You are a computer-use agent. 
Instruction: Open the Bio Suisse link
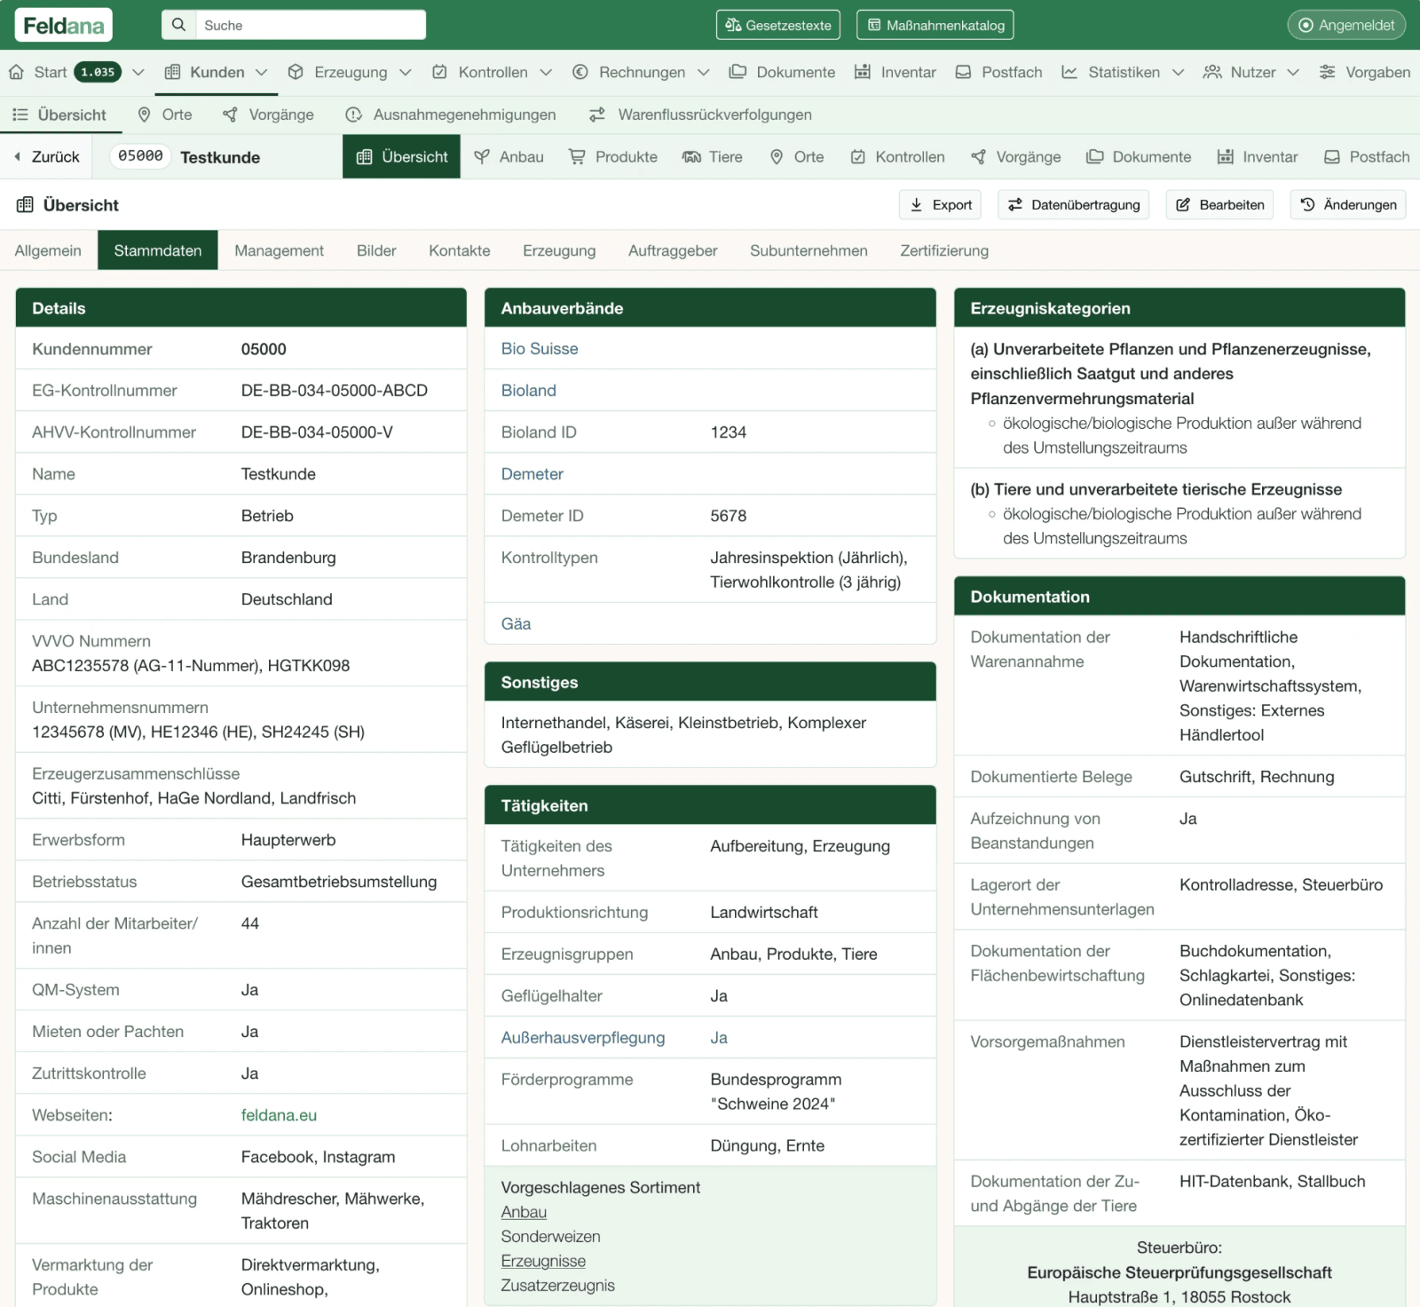tap(540, 349)
